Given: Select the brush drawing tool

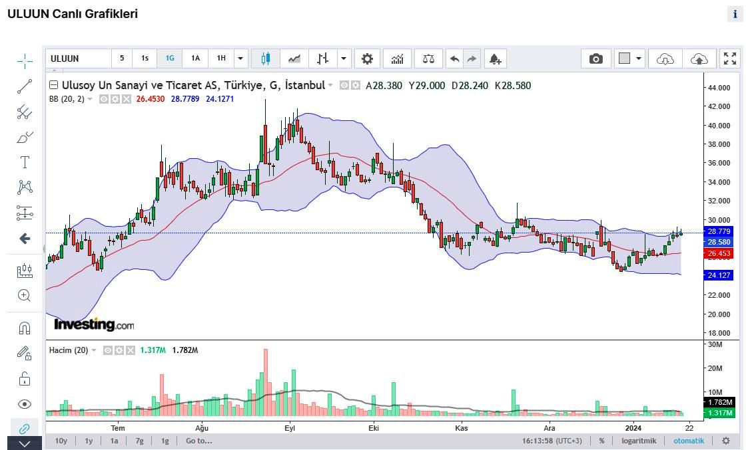Looking at the screenshot, I should pyautogui.click(x=25, y=138).
